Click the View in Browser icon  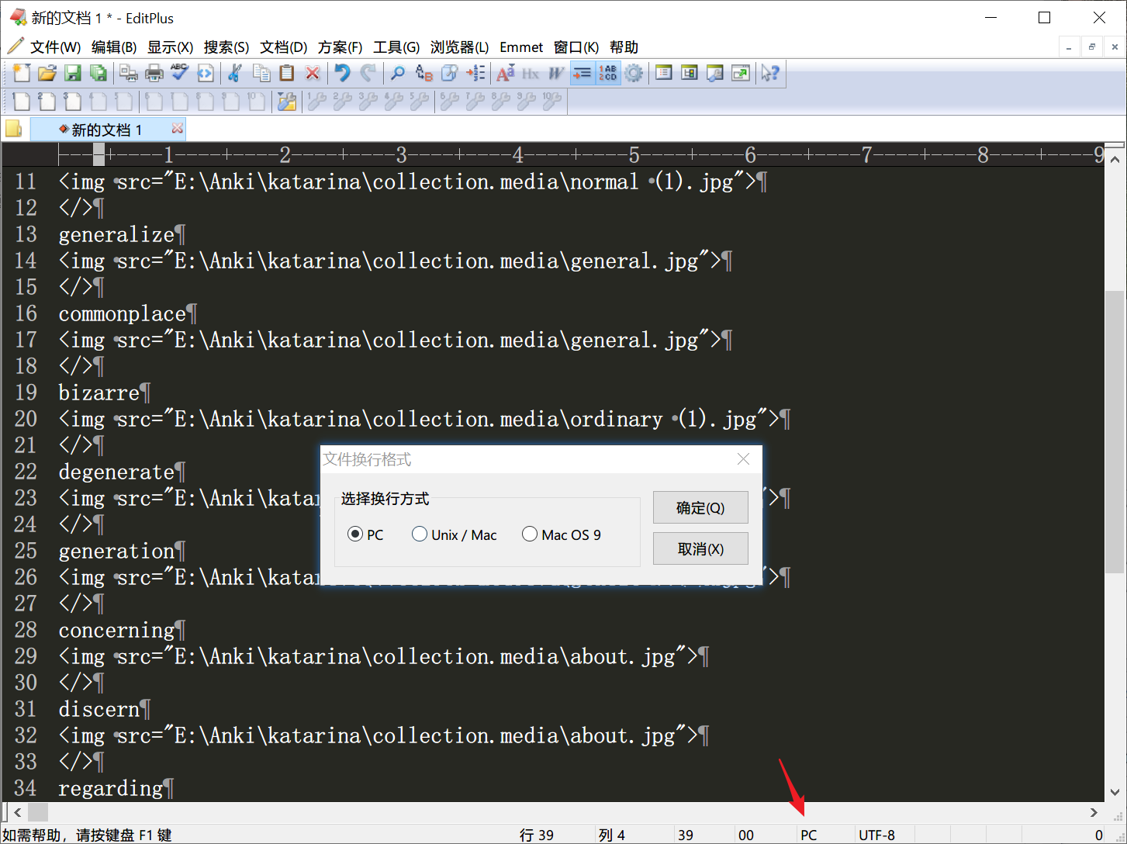pos(206,73)
